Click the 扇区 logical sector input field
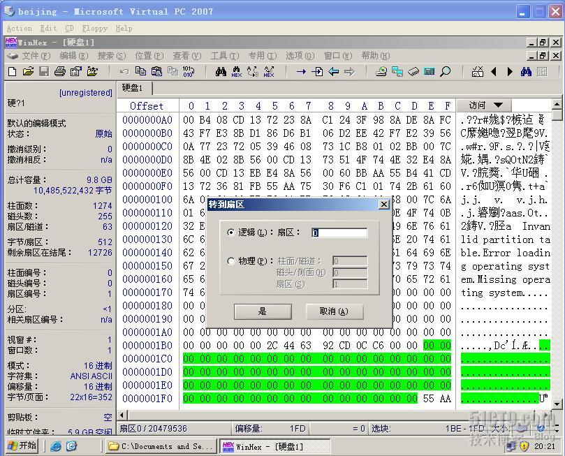This screenshot has width=565, height=456. tap(339, 233)
